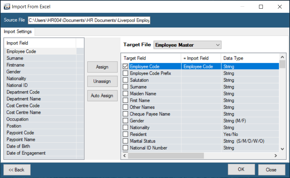The width and height of the screenshot is (290, 178).
Task: Tick the Cheque Payee Name checkbox
Action: coord(126,114)
